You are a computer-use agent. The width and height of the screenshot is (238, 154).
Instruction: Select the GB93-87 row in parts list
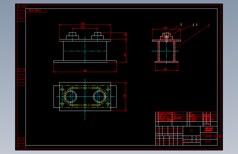[186, 116]
